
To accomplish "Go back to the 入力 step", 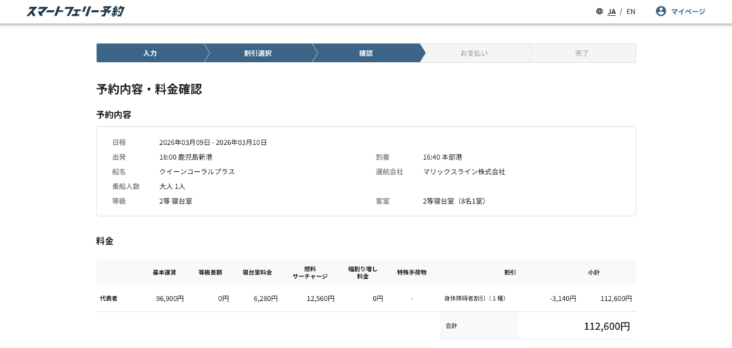I will coord(150,53).
